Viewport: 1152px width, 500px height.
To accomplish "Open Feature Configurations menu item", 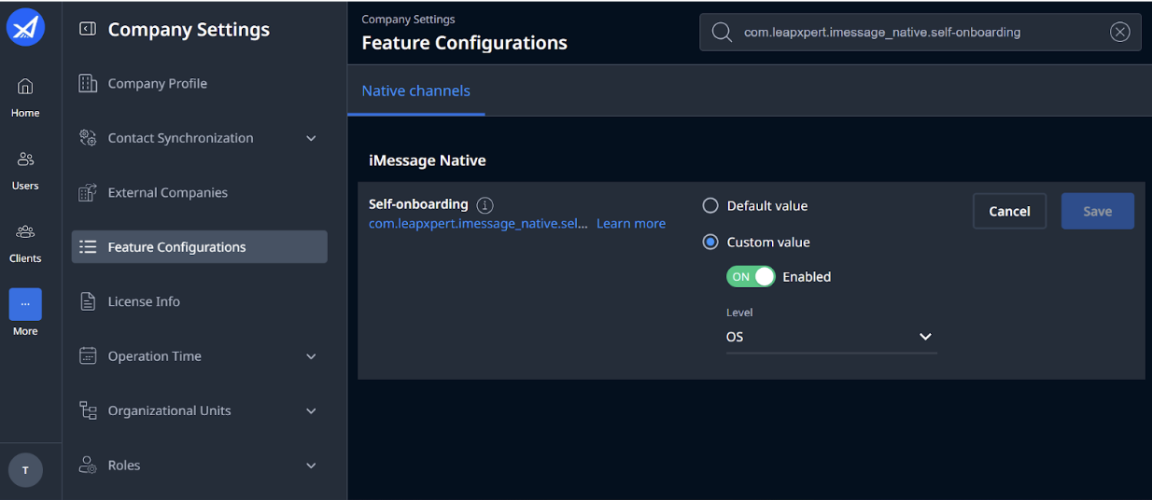I will [200, 247].
